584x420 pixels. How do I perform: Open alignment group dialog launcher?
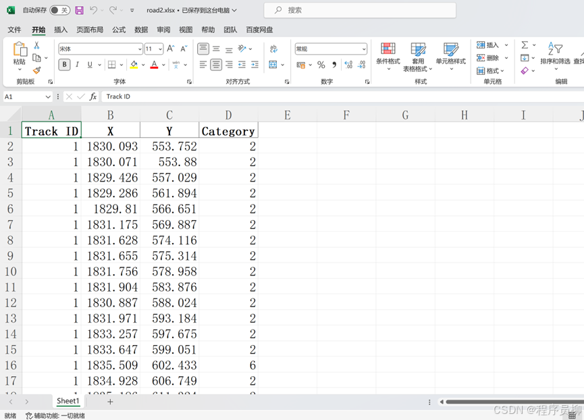287,82
